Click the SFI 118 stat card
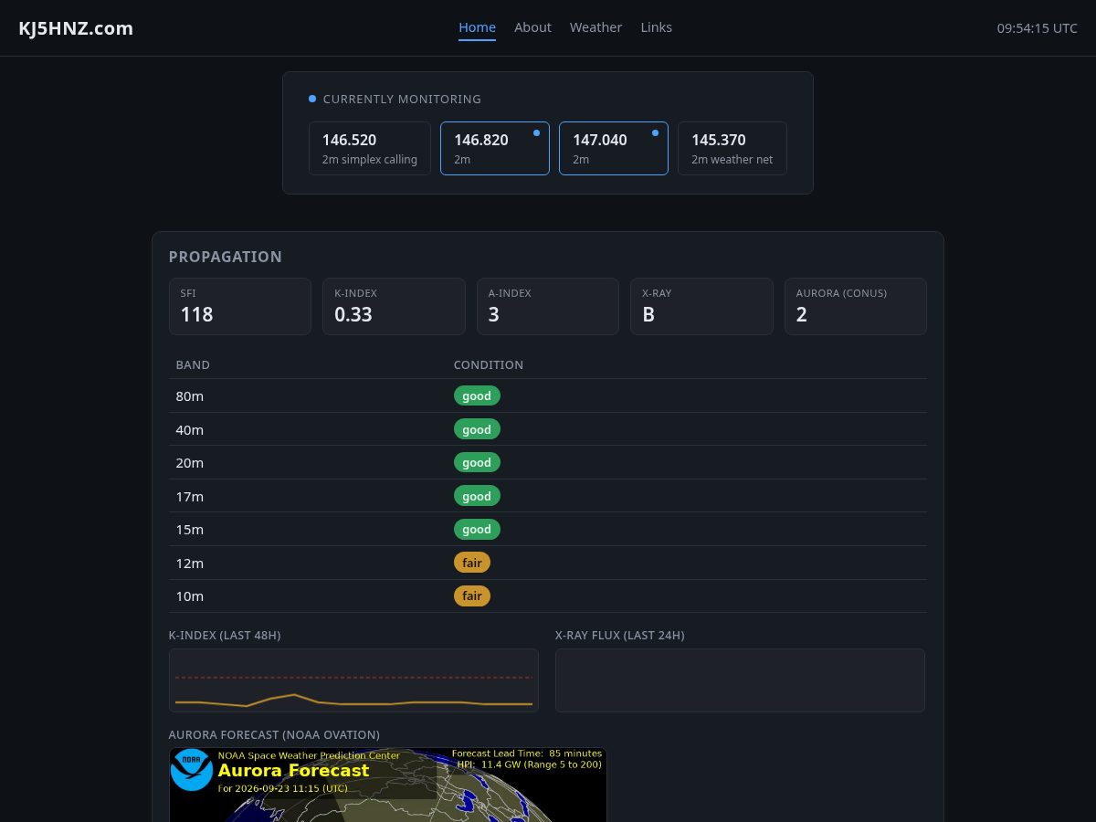This screenshot has height=822, width=1096. 240,306
